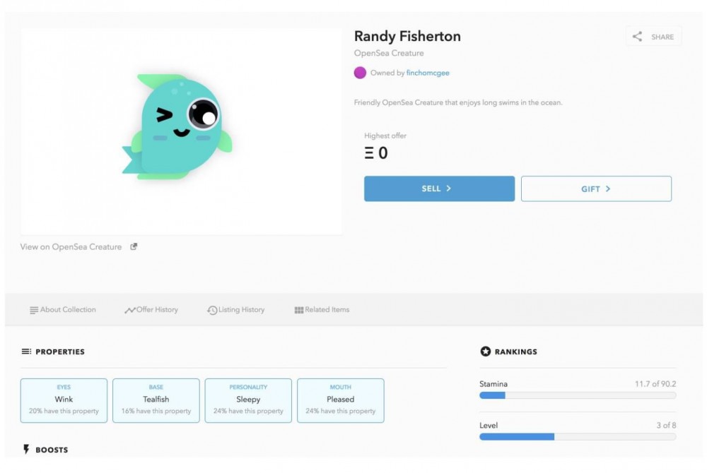
Task: Click the Properties list icon
Action: pyautogui.click(x=26, y=352)
